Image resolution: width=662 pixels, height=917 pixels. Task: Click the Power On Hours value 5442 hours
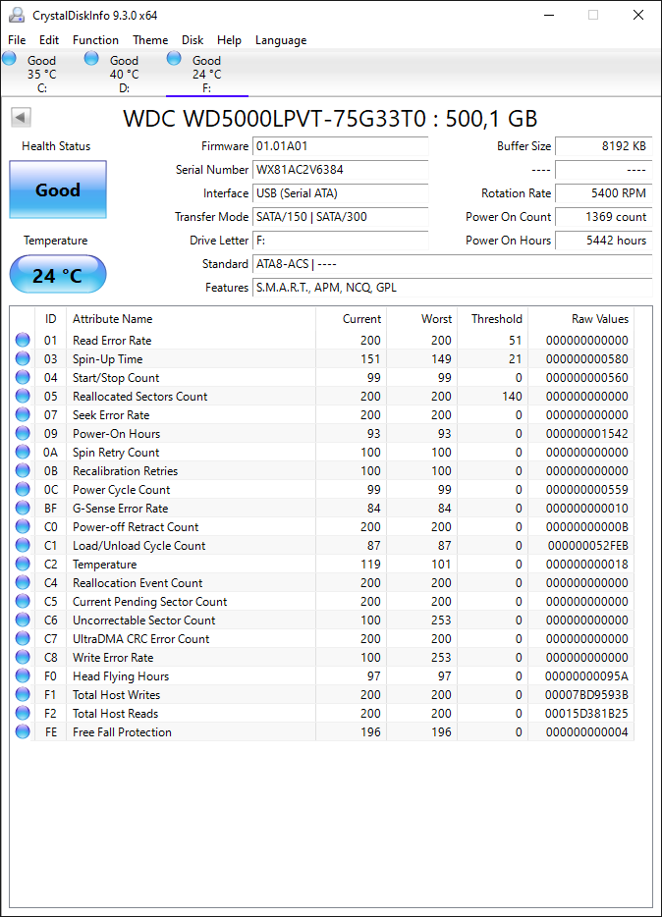coord(603,241)
